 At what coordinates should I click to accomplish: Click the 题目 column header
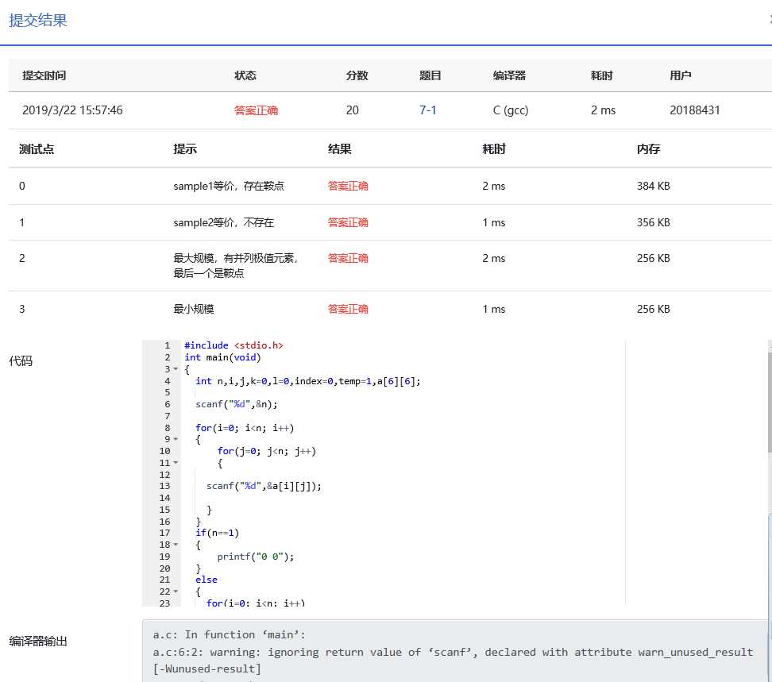point(430,75)
